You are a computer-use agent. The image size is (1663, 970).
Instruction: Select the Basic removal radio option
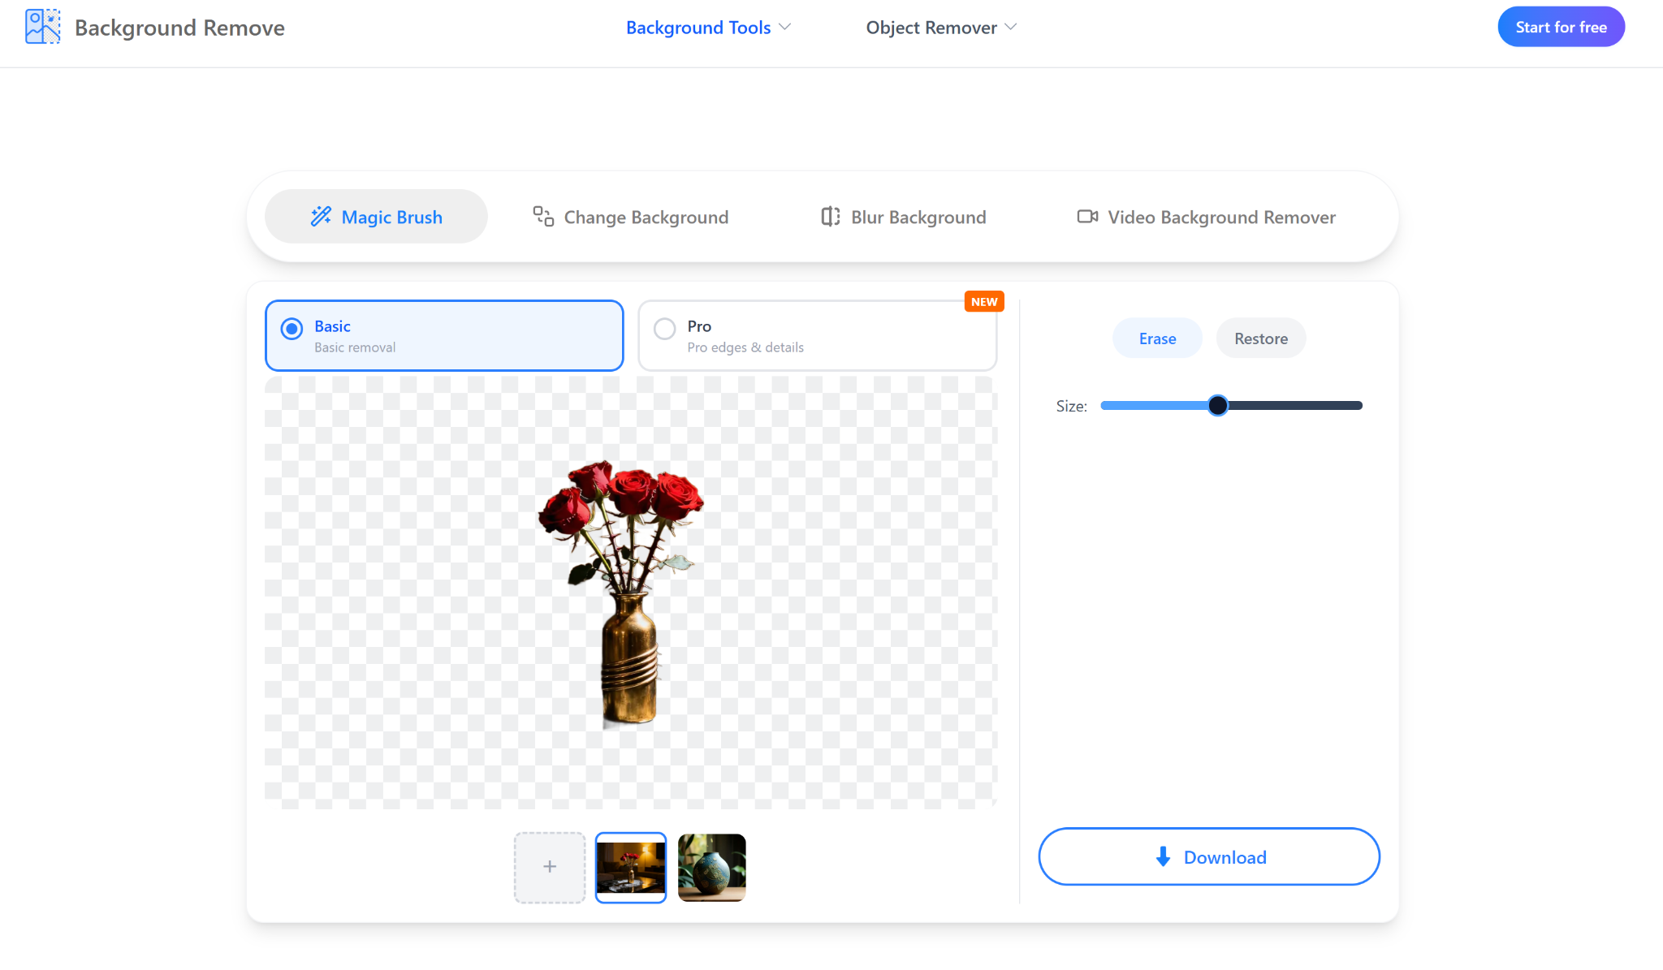tap(292, 329)
